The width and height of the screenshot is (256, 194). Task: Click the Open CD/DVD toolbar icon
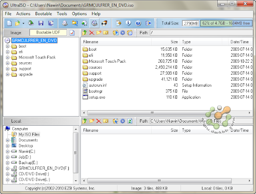pyautogui.click(x=31, y=23)
